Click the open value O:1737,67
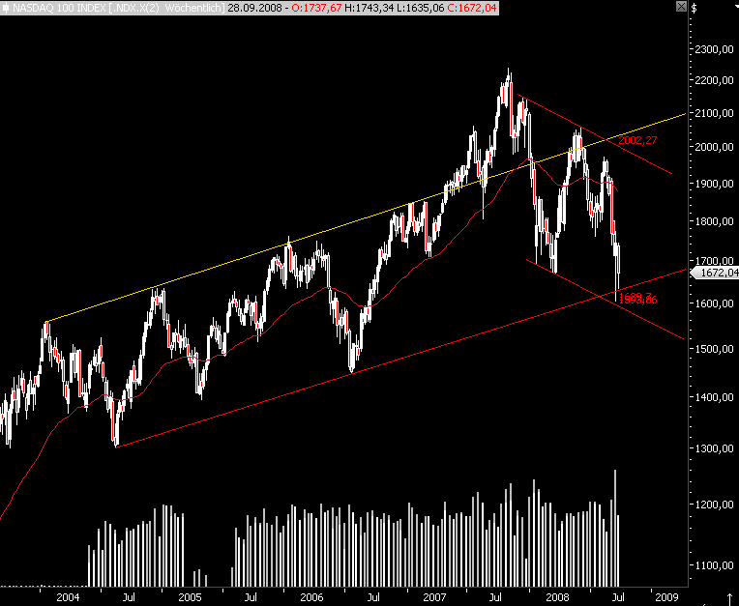The image size is (739, 606). (316, 8)
